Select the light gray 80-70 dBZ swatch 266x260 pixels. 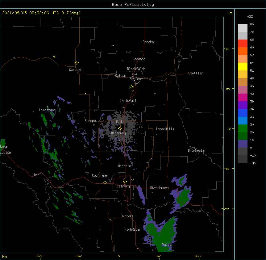coord(243,28)
